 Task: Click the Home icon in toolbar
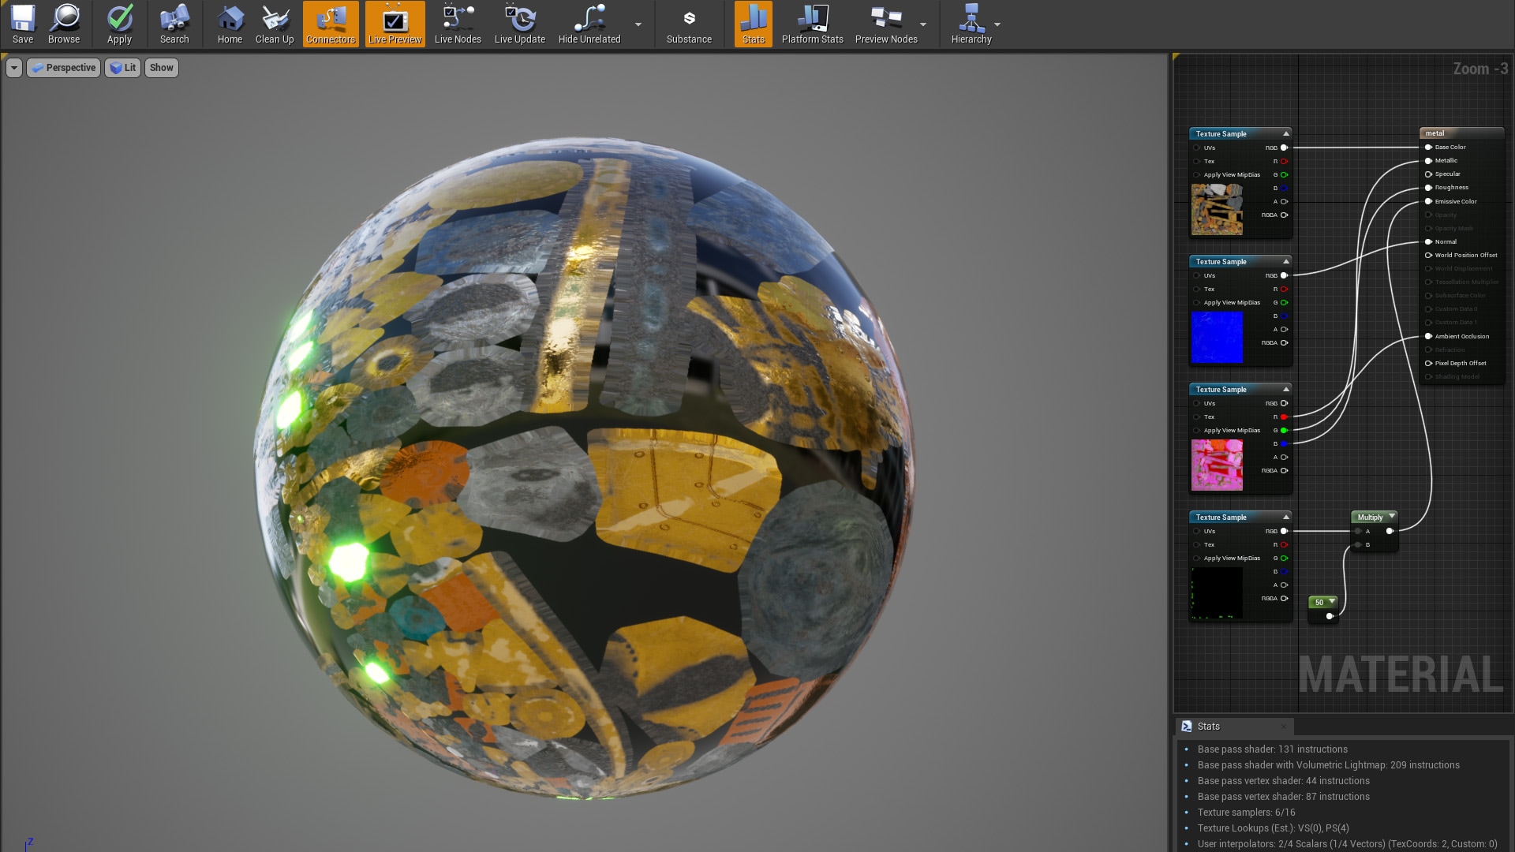point(230,24)
